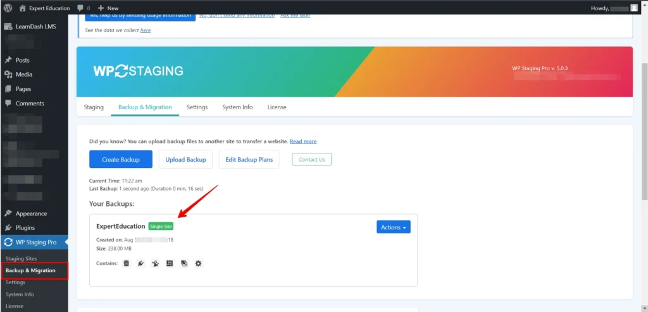This screenshot has width=648, height=312.
Task: Switch to the System Info tab
Action: [237, 107]
